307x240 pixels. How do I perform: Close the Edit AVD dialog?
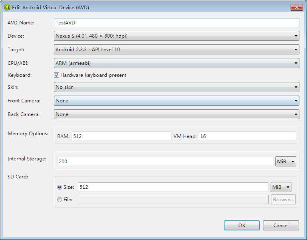[297, 8]
